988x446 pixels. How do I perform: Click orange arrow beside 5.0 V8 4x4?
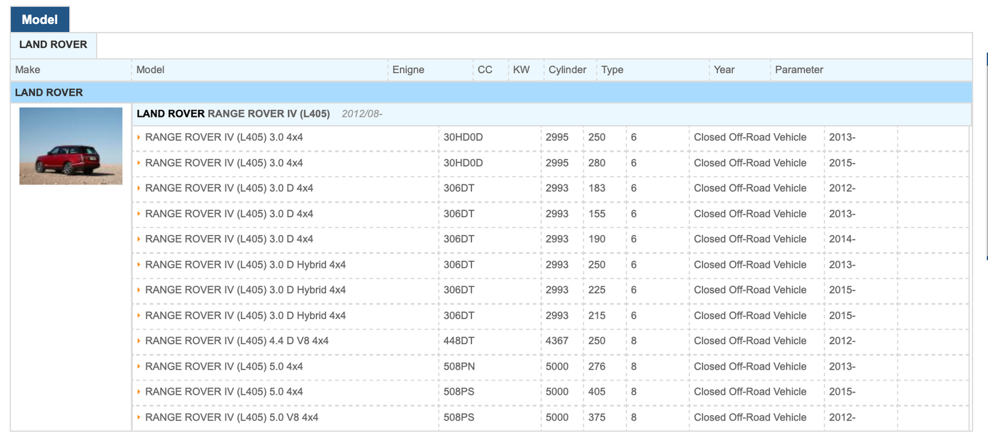(x=139, y=417)
